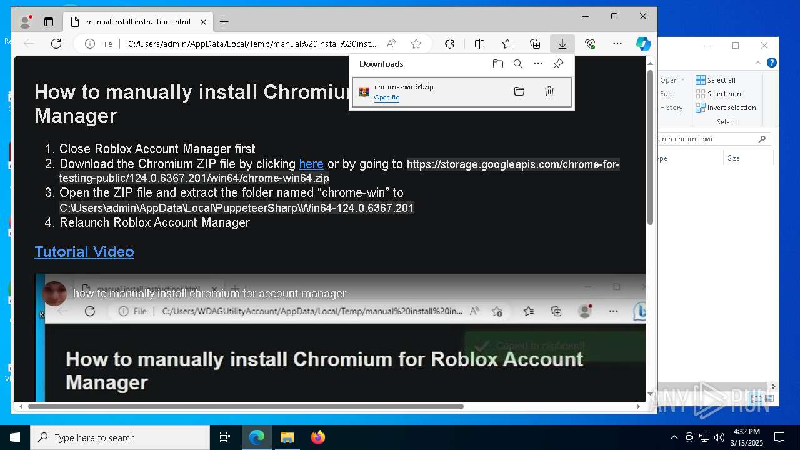The height and width of the screenshot is (450, 800).
Task: Open File Explorer from the taskbar
Action: pyautogui.click(x=287, y=437)
